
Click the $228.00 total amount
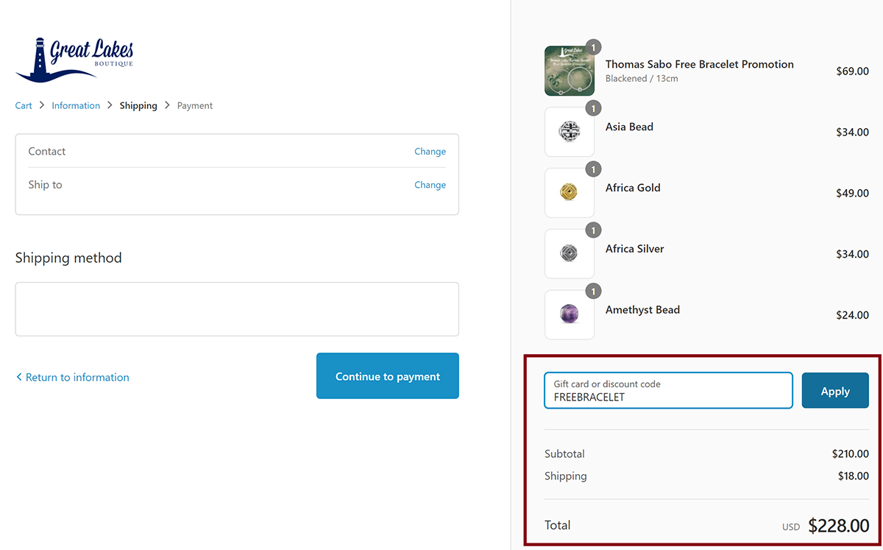tap(839, 526)
